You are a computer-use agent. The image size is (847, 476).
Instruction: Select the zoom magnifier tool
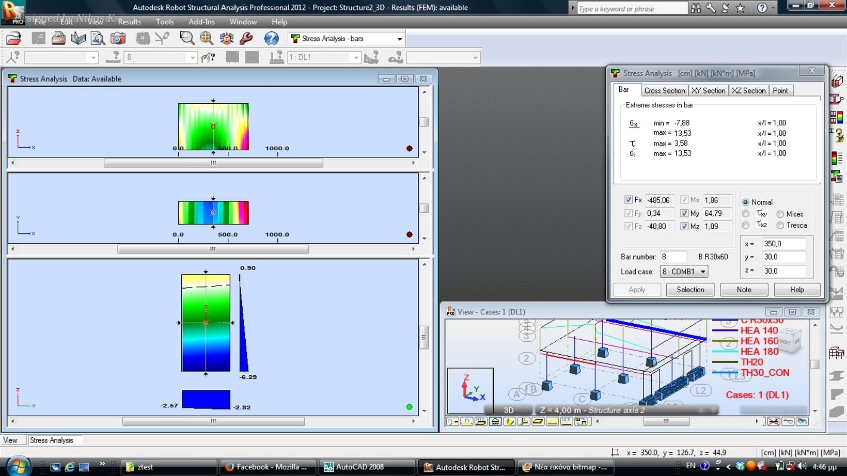186,39
